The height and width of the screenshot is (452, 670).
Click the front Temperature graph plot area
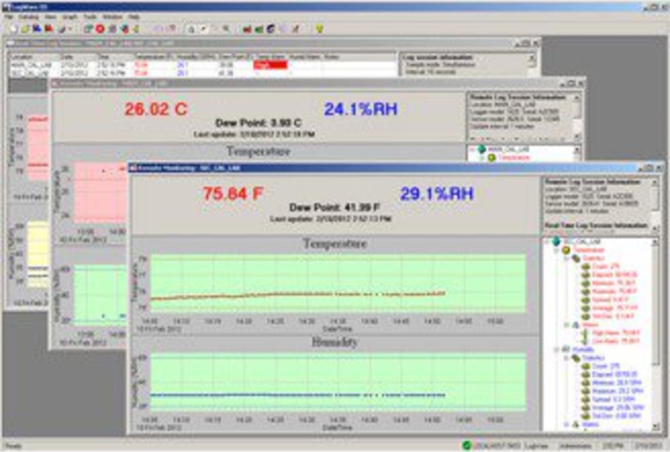click(338, 283)
